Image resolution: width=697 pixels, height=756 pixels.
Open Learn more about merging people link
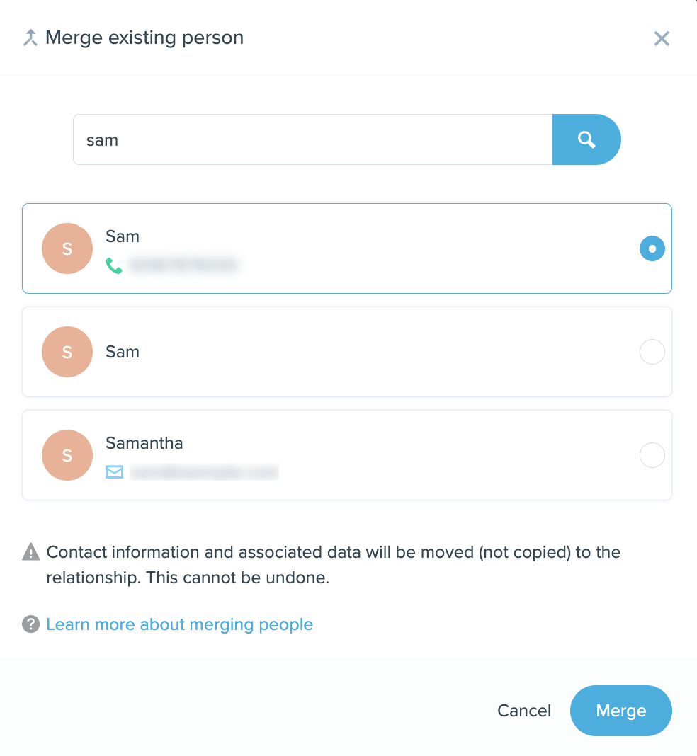[179, 624]
